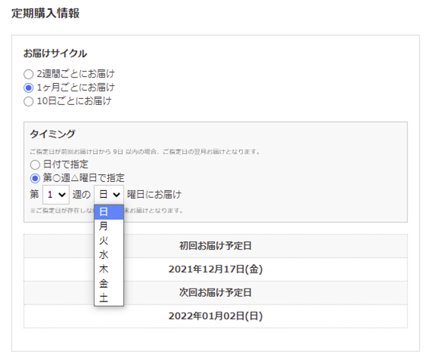
Task: Click chevron arrow of the weekday select
Action: pyautogui.click(x=117, y=195)
